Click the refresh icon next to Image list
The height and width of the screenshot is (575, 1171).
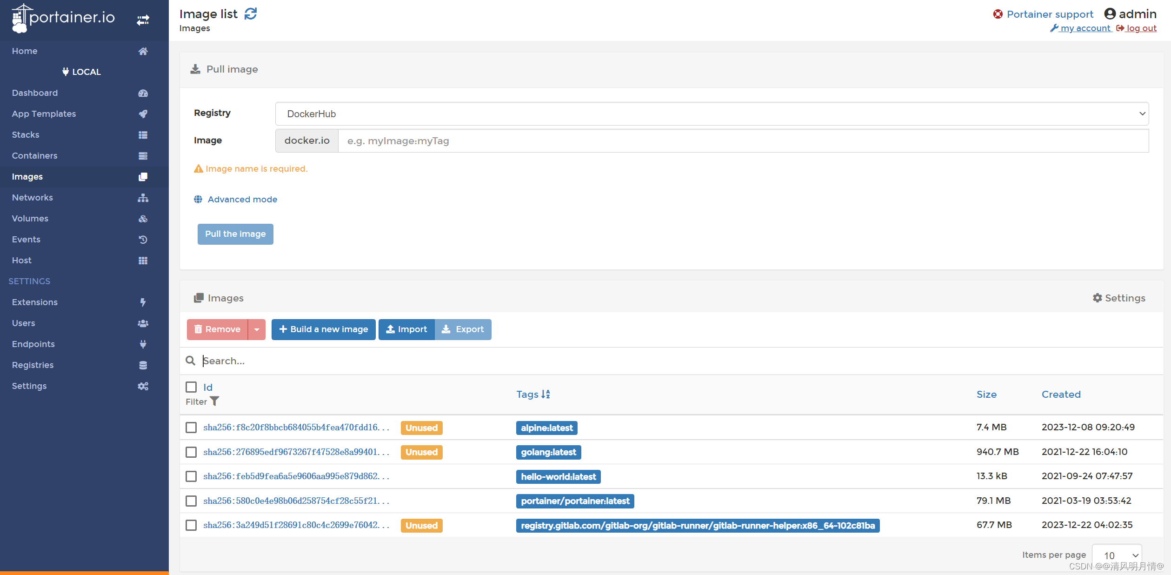(x=251, y=14)
